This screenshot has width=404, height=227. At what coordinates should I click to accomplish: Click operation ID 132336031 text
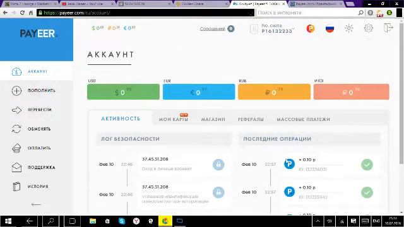[x=312, y=170]
